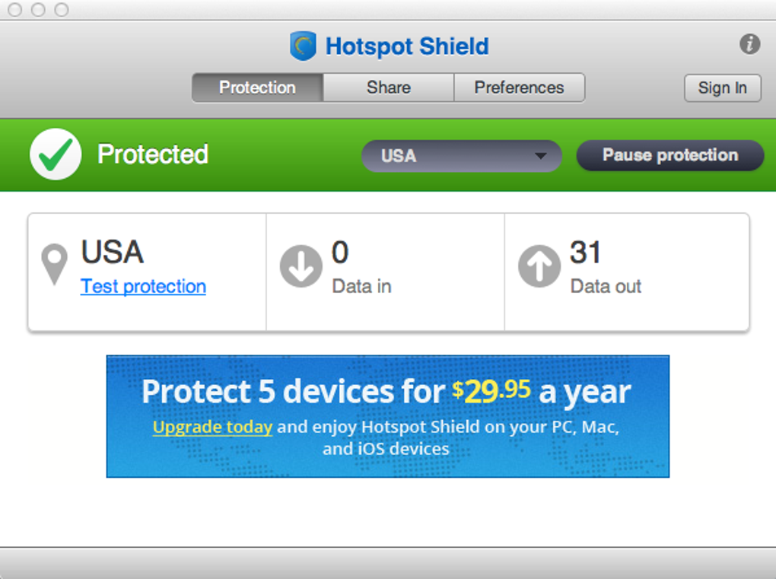Click the Hotspot Shield logo icon

[303, 46]
